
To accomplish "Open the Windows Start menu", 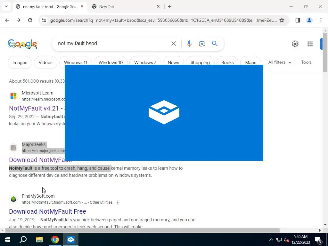I will point(8,240).
